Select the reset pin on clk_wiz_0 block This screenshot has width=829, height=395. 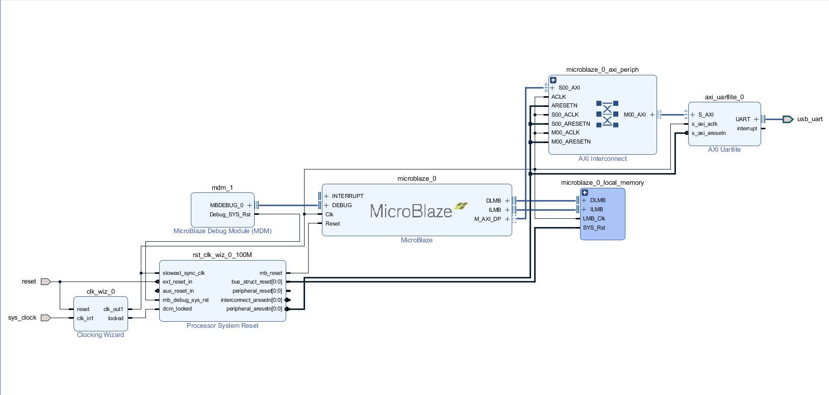click(83, 309)
